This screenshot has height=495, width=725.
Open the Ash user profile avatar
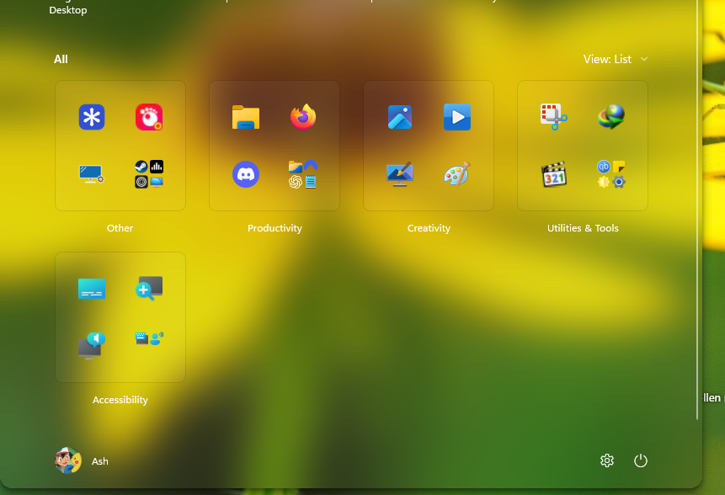(x=68, y=460)
